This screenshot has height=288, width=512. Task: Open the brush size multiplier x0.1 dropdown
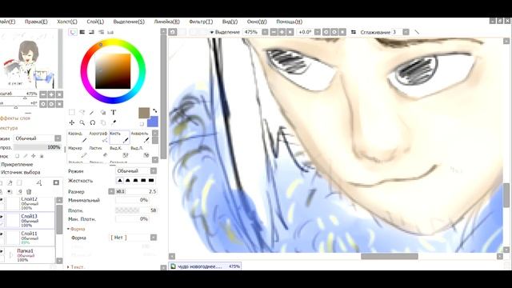coord(111,191)
